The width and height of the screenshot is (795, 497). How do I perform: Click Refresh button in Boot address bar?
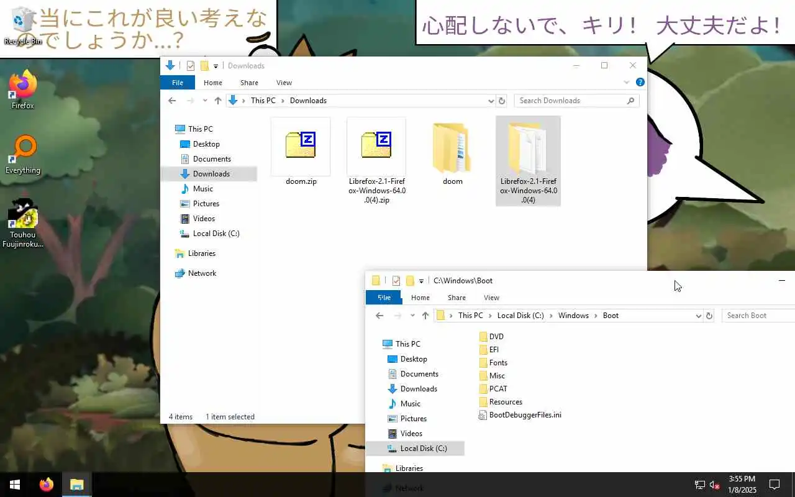(x=709, y=316)
